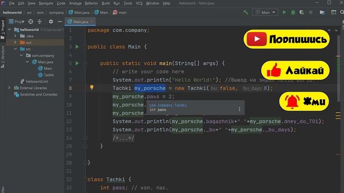The image size is (344, 193).
Task: Click helloworld breadcrumb in navigation bar
Action: [x=12, y=12]
